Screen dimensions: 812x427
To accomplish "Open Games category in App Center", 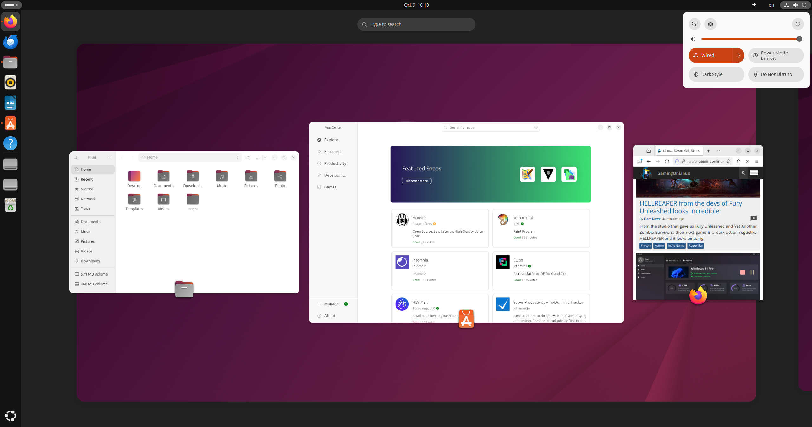I will pos(330,187).
